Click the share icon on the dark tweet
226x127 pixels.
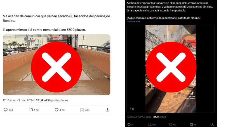point(212,125)
